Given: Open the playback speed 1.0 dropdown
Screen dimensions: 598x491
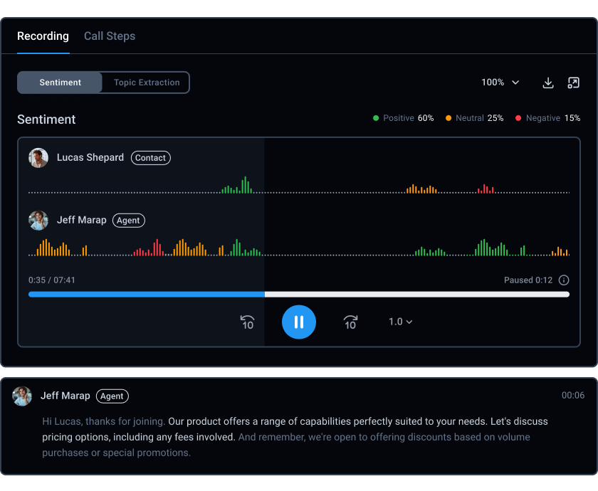Looking at the screenshot, I should (400, 322).
